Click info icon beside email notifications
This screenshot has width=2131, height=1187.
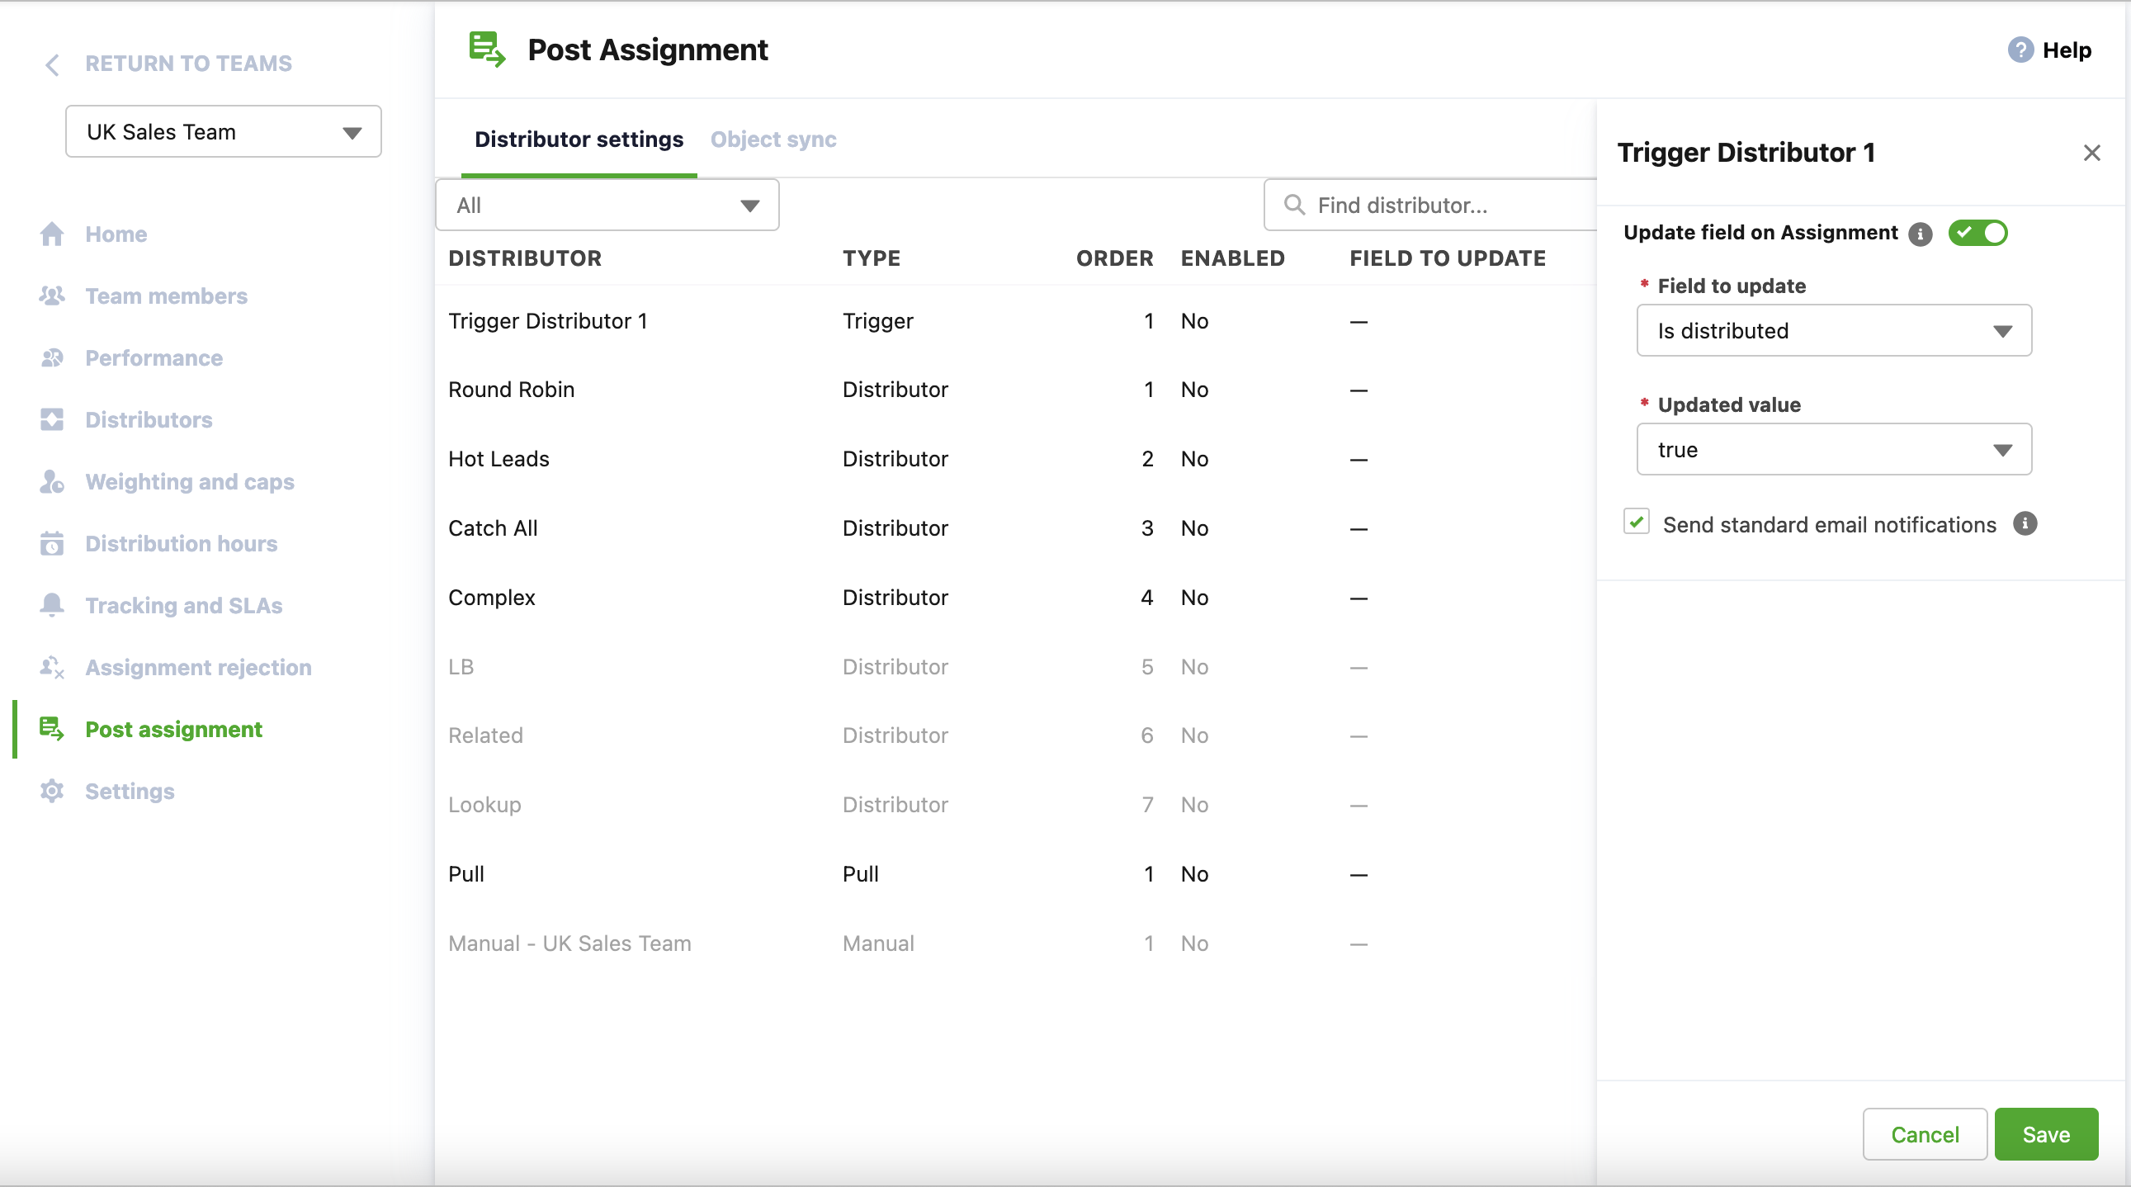click(x=2025, y=523)
